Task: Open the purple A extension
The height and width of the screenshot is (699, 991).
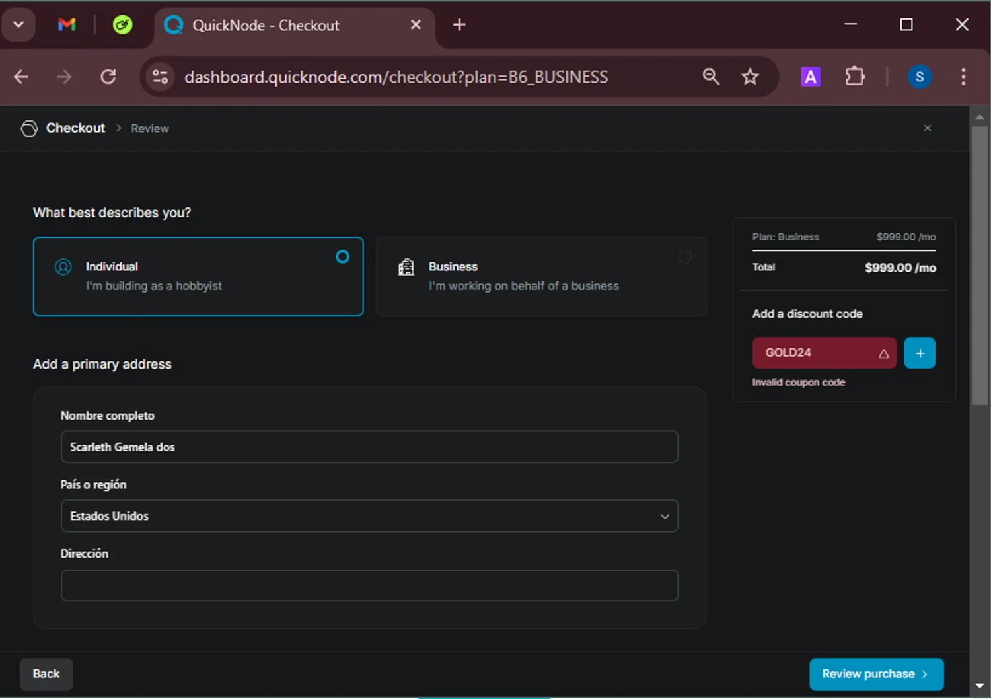Action: point(811,77)
